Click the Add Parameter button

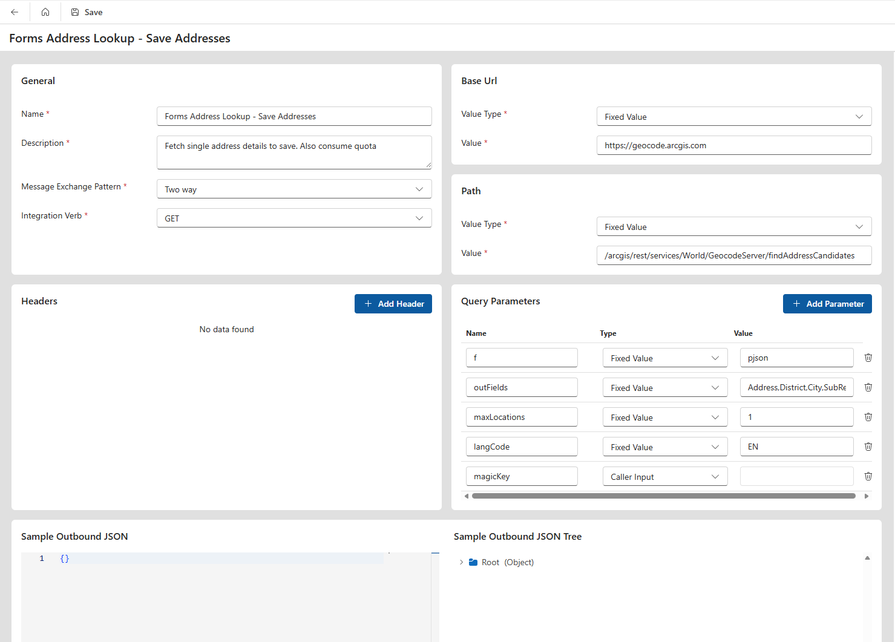[x=827, y=304]
